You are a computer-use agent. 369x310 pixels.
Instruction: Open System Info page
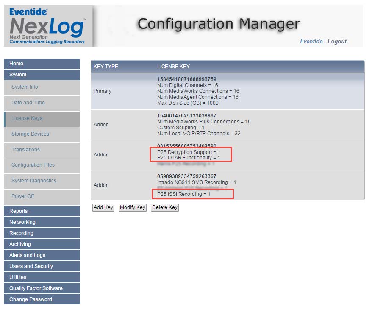point(42,87)
